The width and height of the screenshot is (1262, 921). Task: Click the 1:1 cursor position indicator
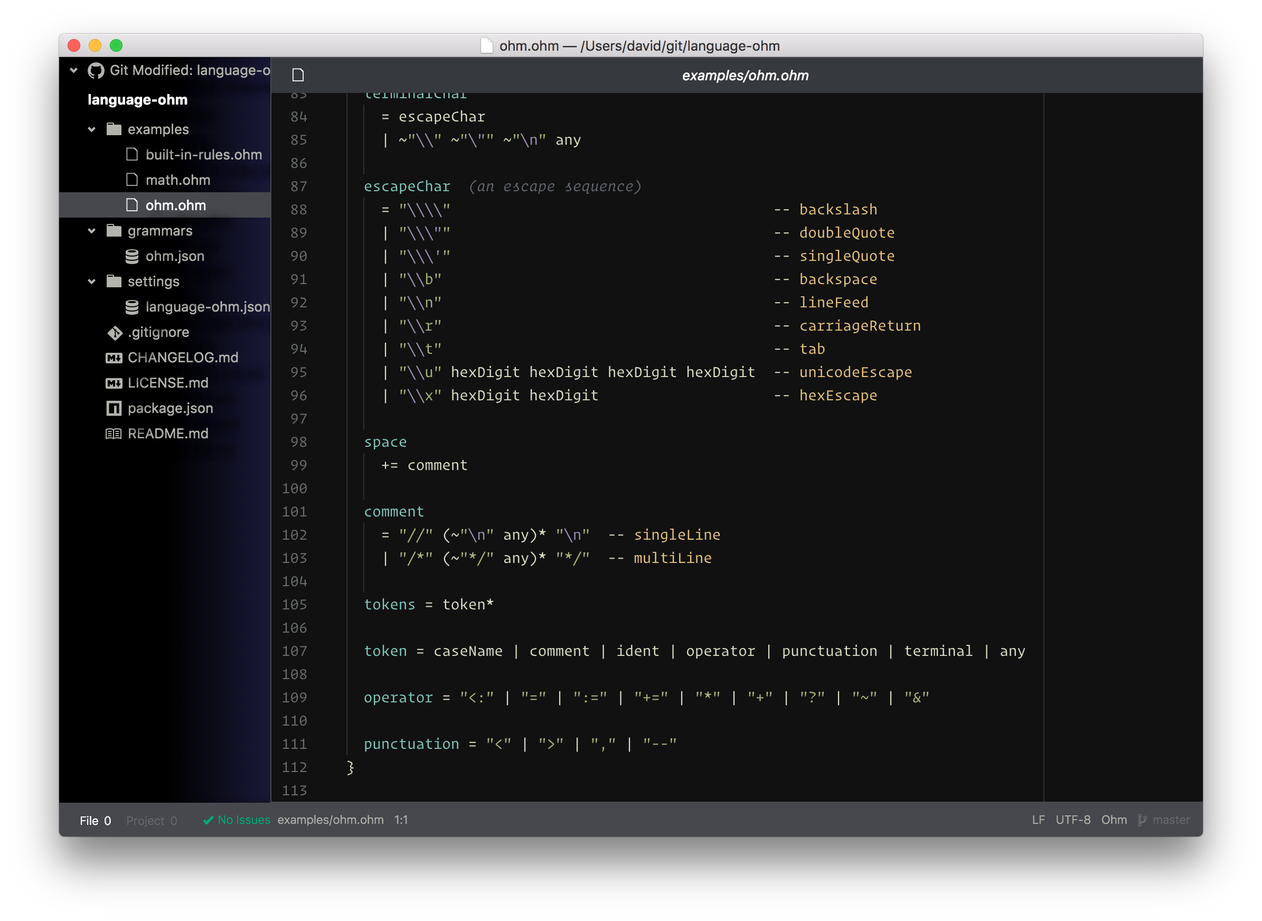(401, 820)
